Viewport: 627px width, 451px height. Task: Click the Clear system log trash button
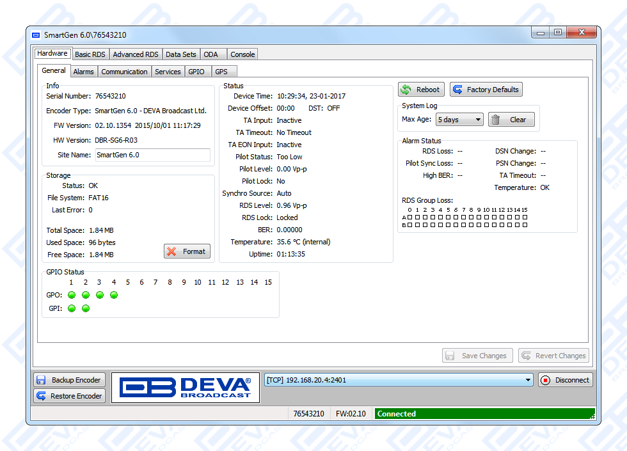511,120
